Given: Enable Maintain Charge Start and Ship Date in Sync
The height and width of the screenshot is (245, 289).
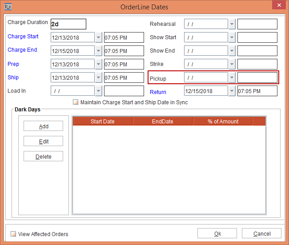Looking at the screenshot, I should (x=76, y=102).
